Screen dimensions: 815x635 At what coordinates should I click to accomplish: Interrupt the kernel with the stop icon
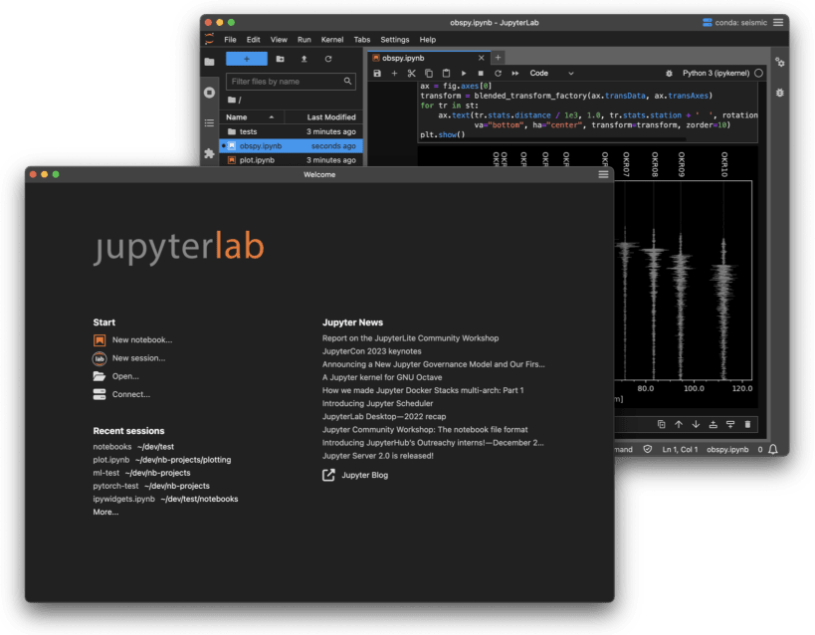coord(481,74)
